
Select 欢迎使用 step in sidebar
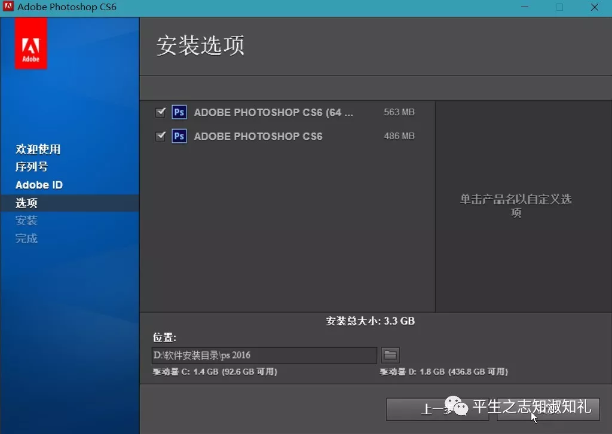click(x=38, y=149)
